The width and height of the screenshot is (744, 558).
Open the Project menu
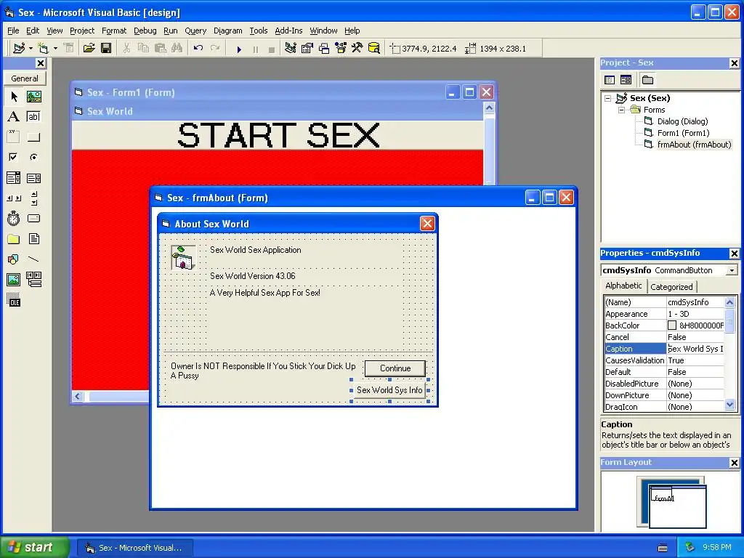coord(82,31)
